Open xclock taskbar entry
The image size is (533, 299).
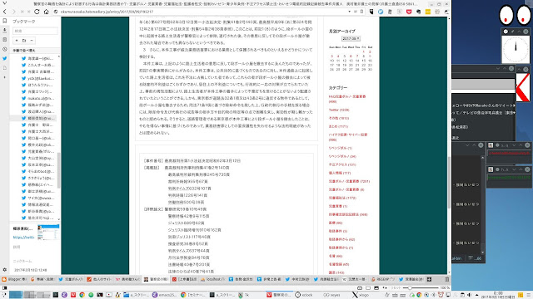(304, 295)
